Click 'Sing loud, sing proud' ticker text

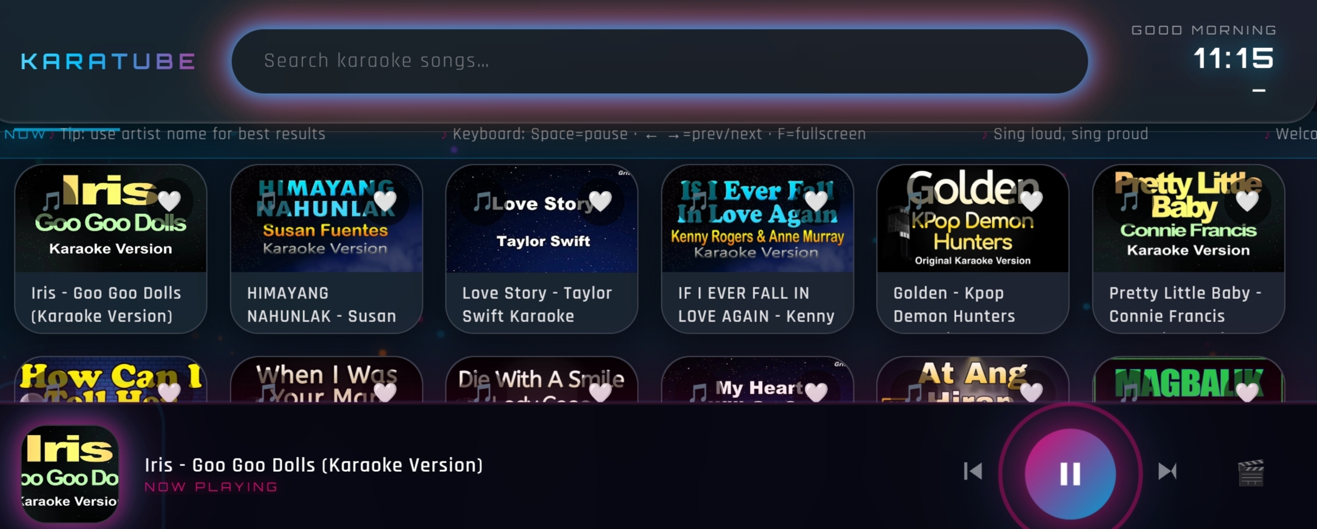(x=1070, y=134)
